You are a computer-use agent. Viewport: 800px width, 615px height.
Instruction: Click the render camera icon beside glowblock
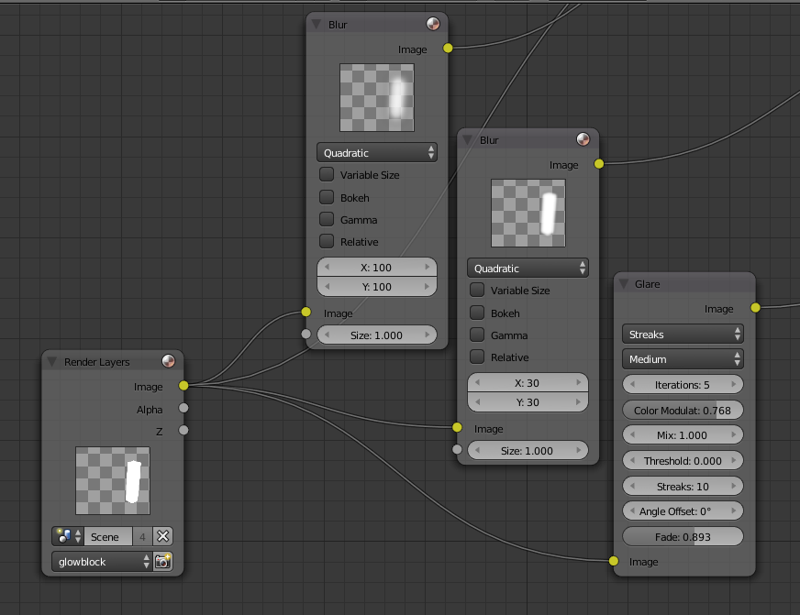[x=163, y=562]
